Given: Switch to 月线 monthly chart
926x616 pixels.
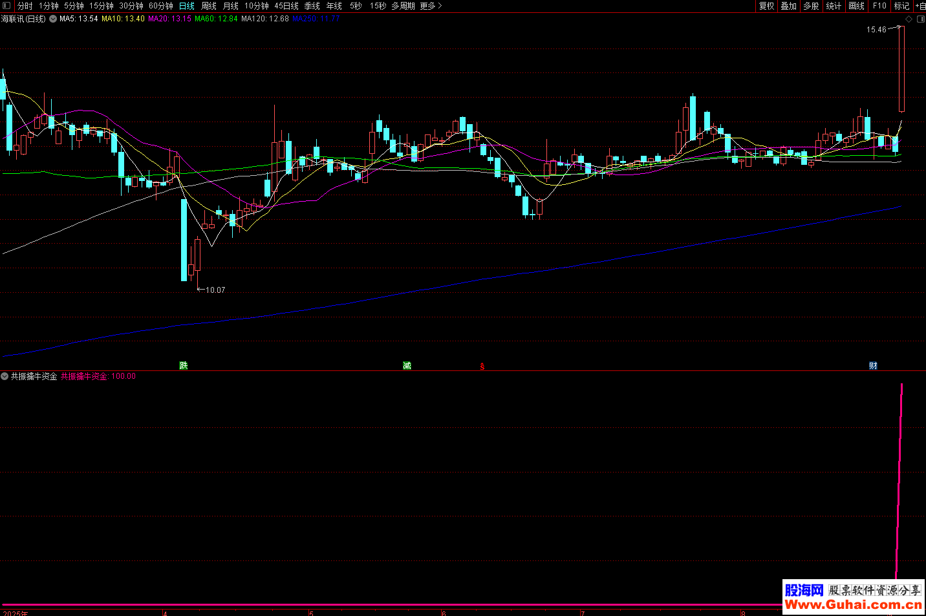Looking at the screenshot, I should 231,6.
